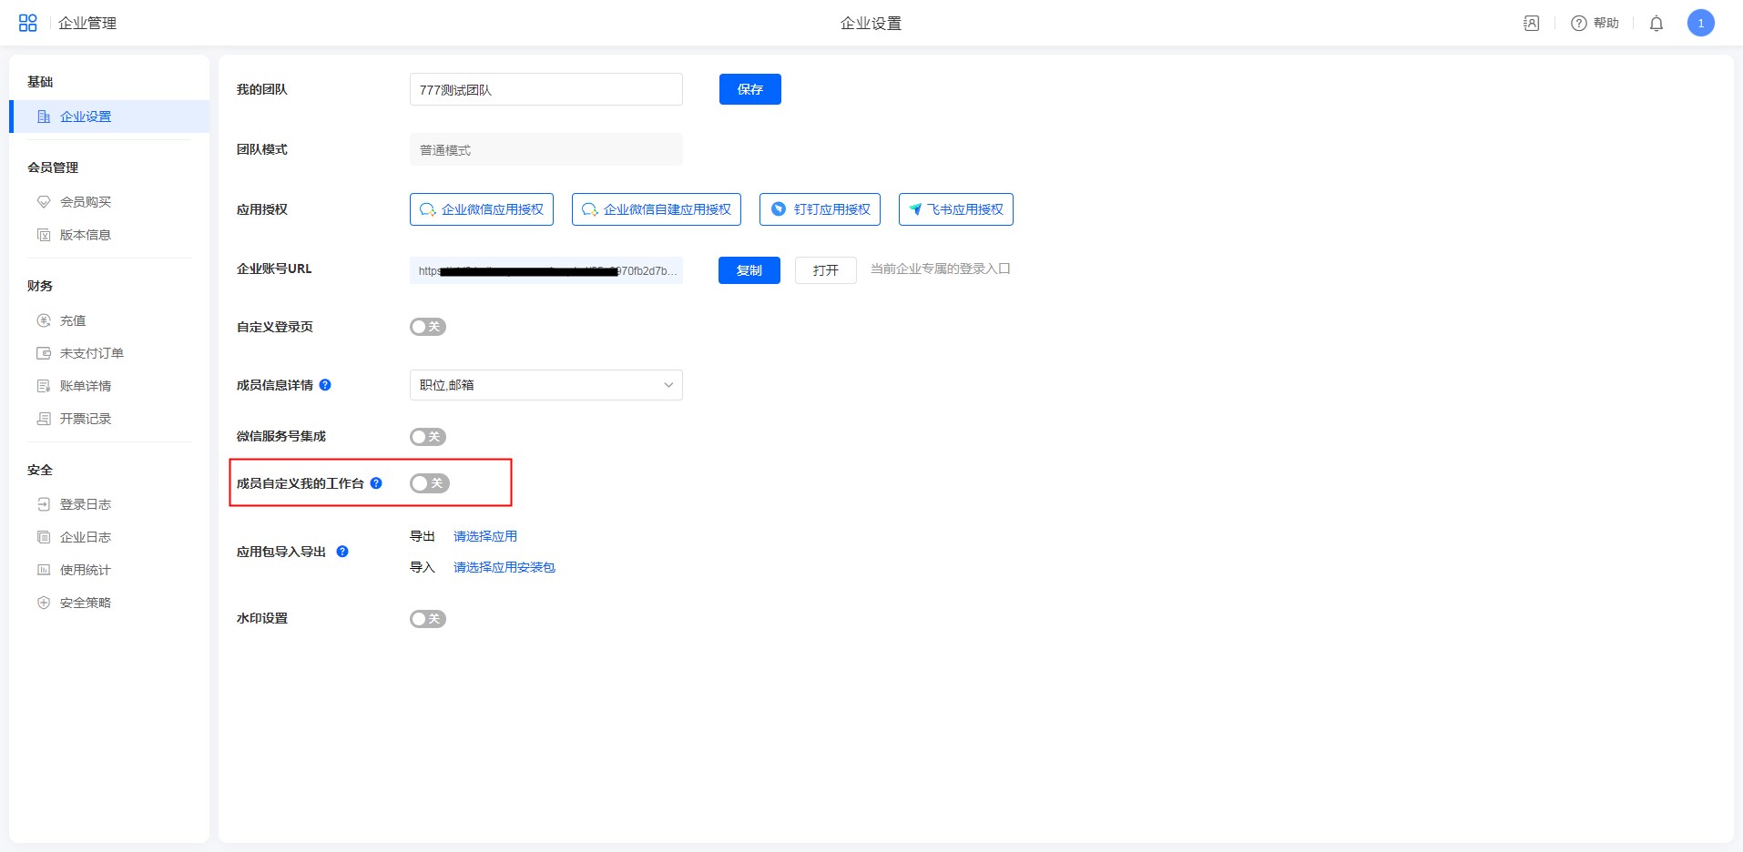Click 钉钉应用授权 button

click(820, 209)
